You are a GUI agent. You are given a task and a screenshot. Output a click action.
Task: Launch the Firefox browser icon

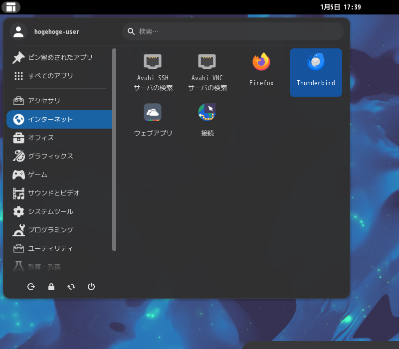pyautogui.click(x=261, y=72)
